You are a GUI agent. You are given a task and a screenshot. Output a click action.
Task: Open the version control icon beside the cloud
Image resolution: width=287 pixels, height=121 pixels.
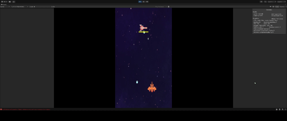pos(14,2)
